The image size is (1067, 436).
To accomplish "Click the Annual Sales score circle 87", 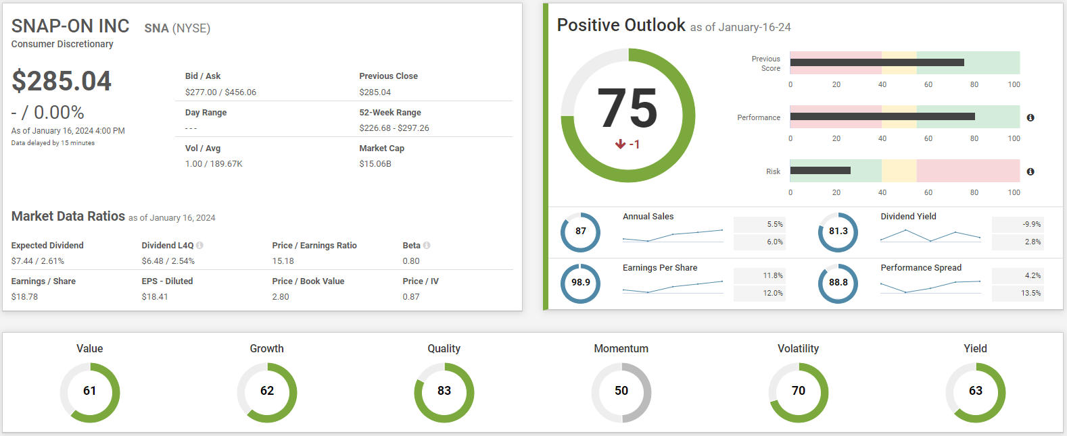I will pyautogui.click(x=581, y=231).
